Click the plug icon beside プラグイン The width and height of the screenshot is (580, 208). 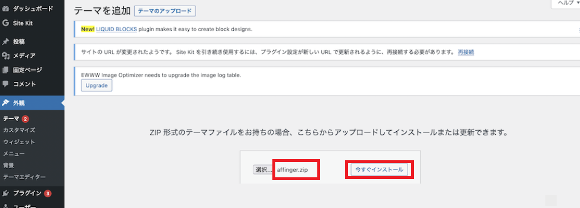[x=6, y=193]
